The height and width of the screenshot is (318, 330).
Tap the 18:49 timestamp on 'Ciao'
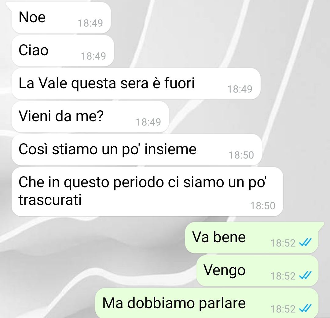[94, 56]
